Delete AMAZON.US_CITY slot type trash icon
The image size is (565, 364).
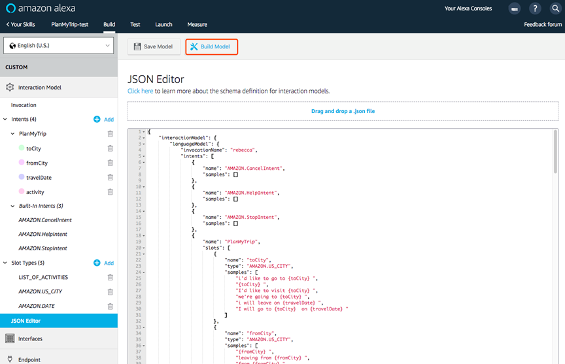click(x=111, y=291)
